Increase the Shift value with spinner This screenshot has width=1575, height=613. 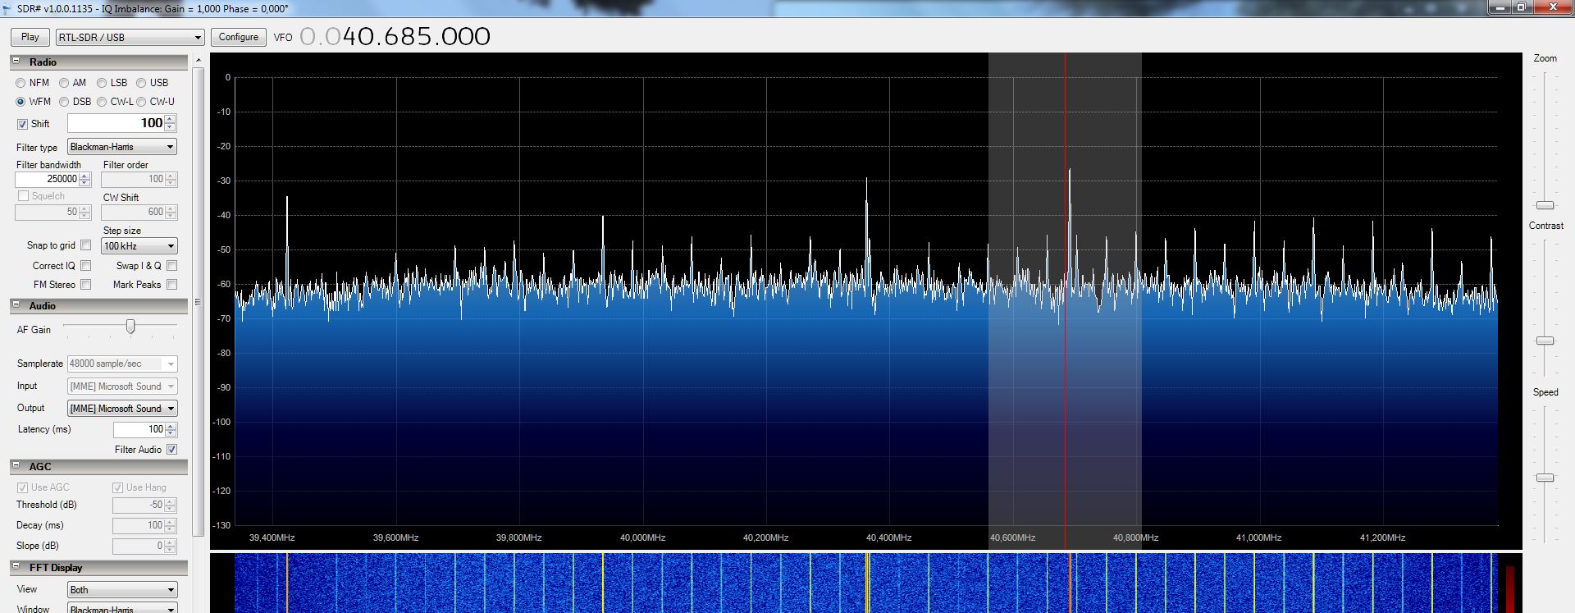click(170, 119)
